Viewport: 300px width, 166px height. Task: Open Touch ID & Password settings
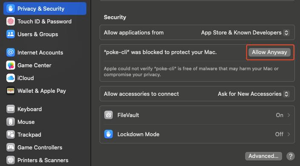[44, 21]
